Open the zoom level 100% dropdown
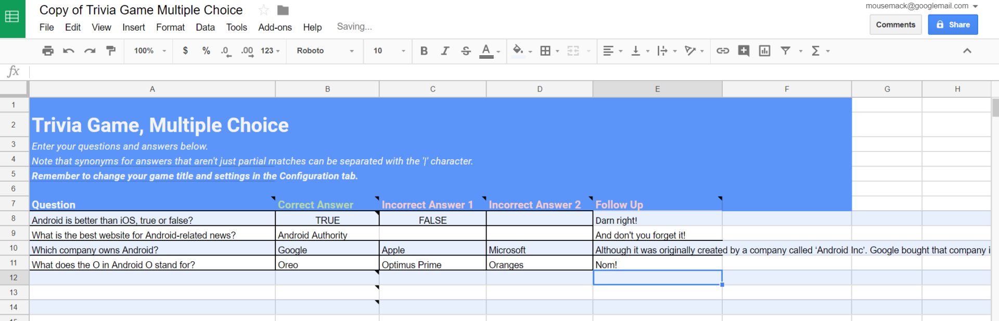This screenshot has width=999, height=321. pos(150,50)
